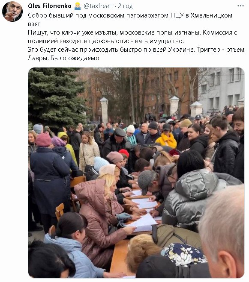Click the yellow jacket in the photo
Screen dimensions: 249x282
[167, 140]
